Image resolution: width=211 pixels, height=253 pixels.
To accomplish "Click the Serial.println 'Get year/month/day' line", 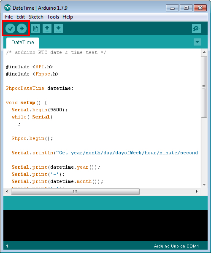I will pyautogui.click(x=105, y=153).
